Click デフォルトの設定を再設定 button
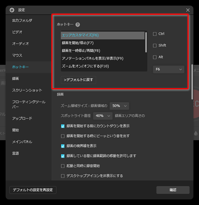Screen dimensions: 199x205 (33, 190)
